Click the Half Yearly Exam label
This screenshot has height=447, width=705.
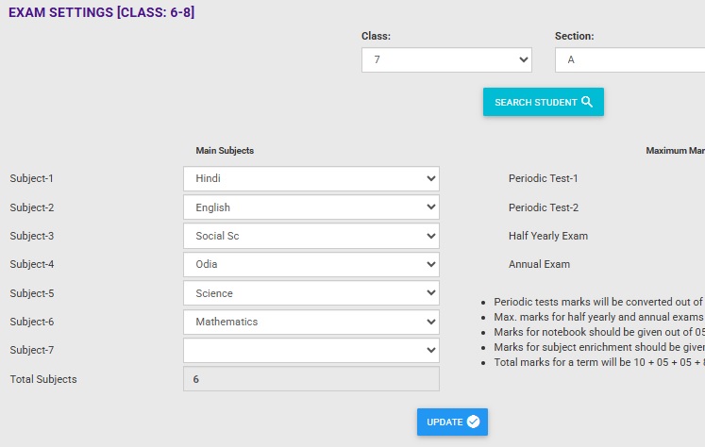click(x=547, y=236)
